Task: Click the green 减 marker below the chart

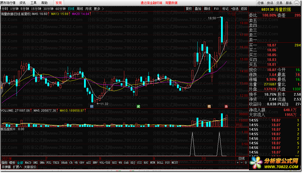Action: [138, 107]
